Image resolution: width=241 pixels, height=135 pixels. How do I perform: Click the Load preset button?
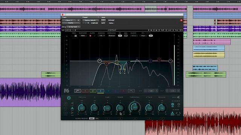(169, 30)
